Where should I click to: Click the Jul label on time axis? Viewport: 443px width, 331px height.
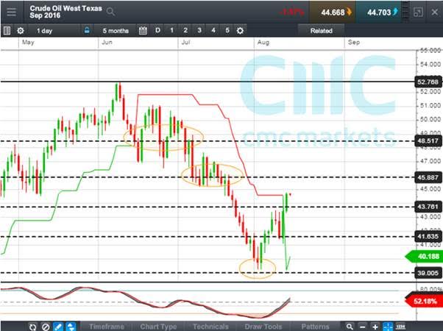(185, 43)
